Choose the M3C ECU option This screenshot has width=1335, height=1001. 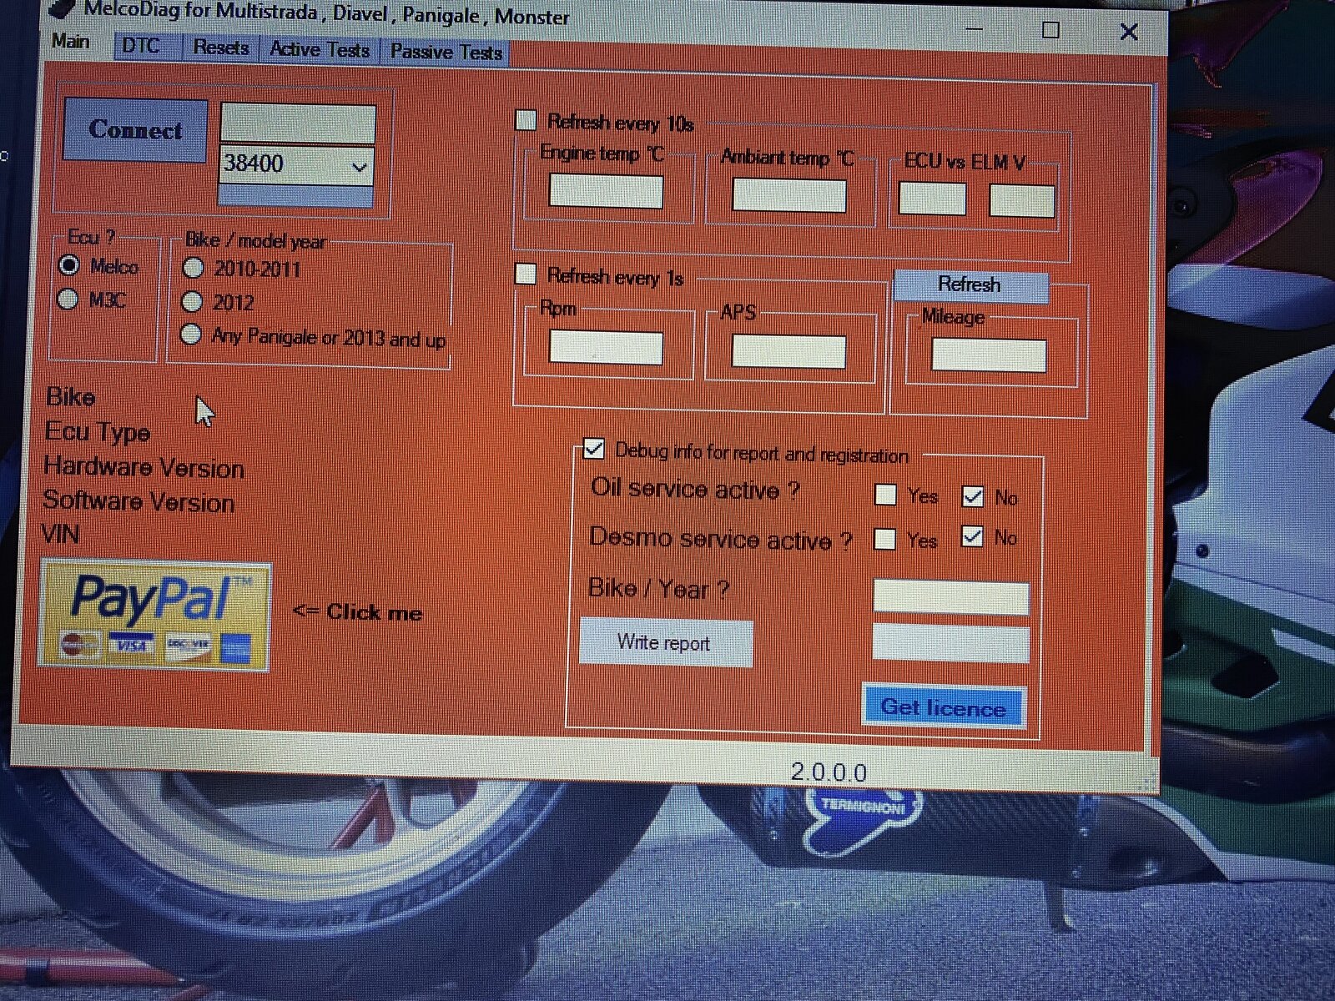pyautogui.click(x=68, y=299)
